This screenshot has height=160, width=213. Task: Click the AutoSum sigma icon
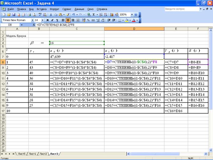click(94, 14)
